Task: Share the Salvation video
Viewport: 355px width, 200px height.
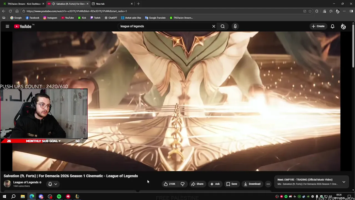Action: coord(197,184)
